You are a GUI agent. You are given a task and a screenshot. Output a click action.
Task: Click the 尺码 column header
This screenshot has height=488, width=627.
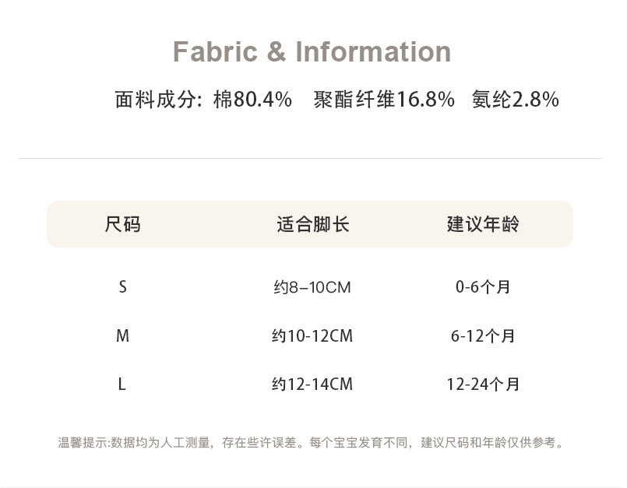pyautogui.click(x=122, y=225)
